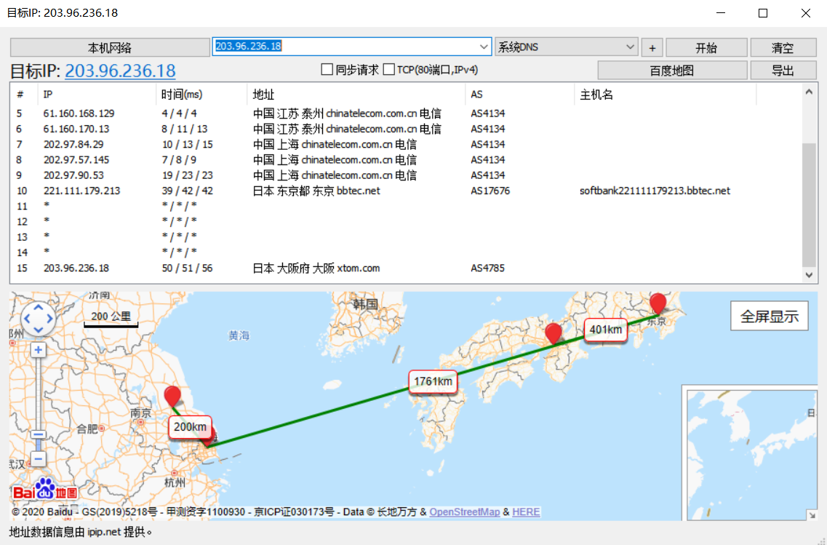Enable the 同步请求 checkbox
The width and height of the screenshot is (827, 545).
(327, 70)
